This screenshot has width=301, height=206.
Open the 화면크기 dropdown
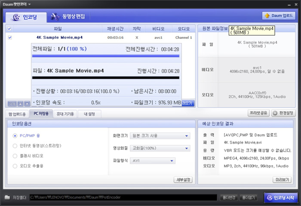(x=160, y=136)
